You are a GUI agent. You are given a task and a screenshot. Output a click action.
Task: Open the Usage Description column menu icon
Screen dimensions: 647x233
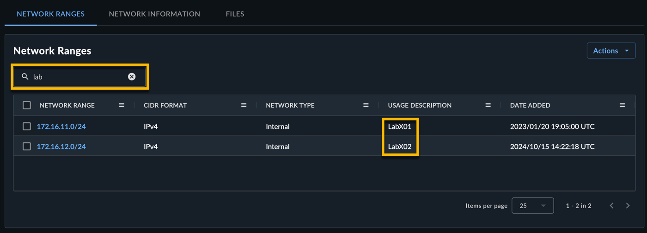488,105
